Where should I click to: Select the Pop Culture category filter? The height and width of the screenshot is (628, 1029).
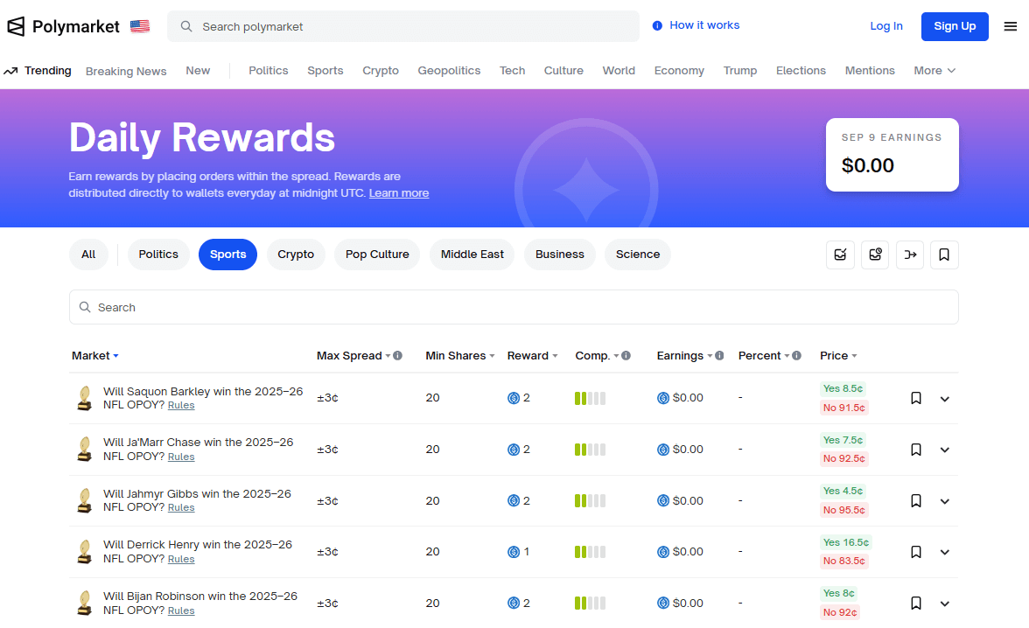coord(377,255)
